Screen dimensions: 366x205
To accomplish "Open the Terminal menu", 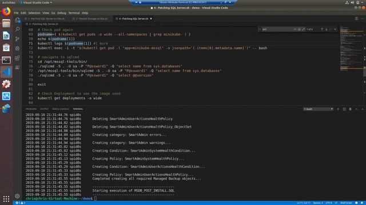I will (74, 13).
